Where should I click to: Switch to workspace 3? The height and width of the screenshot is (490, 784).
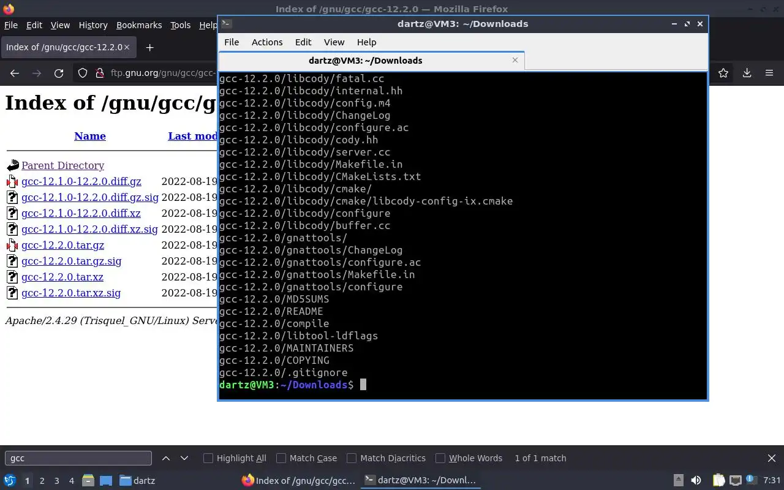point(57,481)
